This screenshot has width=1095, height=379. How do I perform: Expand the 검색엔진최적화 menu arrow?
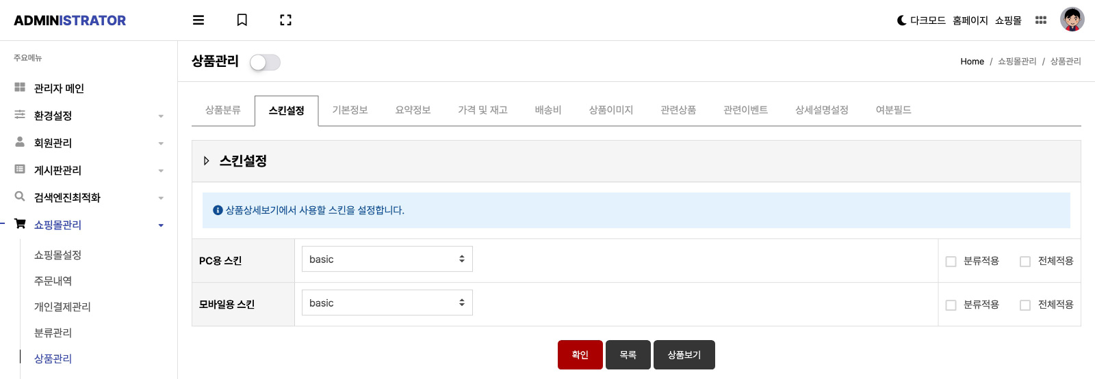[x=161, y=198]
